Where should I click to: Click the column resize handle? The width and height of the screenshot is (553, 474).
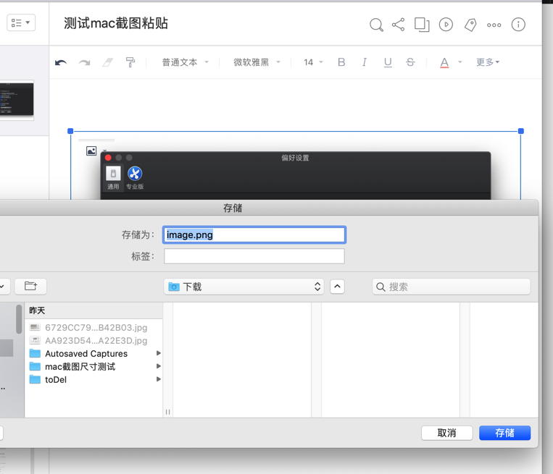click(x=168, y=412)
